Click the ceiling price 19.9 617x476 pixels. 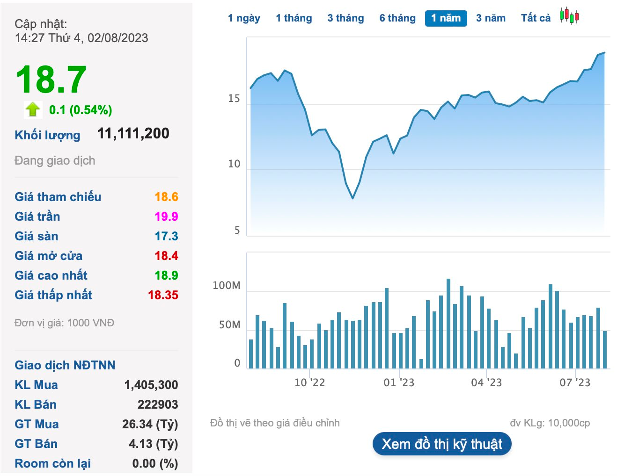click(166, 216)
